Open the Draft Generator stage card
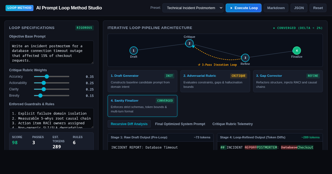The image size is (332, 174). click(x=142, y=81)
